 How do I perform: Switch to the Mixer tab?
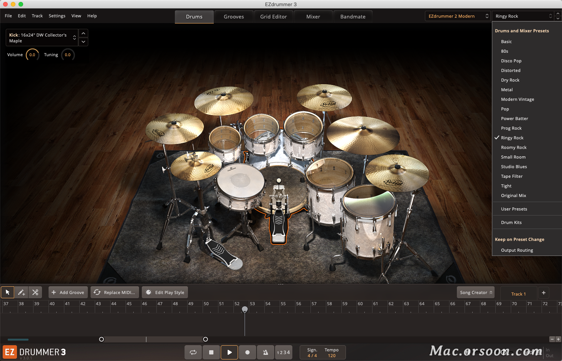313,17
